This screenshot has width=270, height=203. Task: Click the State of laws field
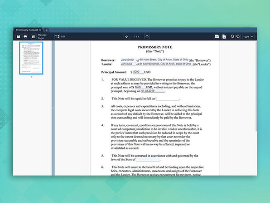[x=148, y=159]
